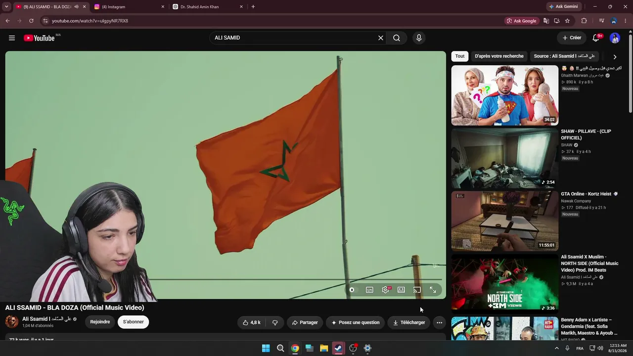633x356 pixels.
Task: Click the address bar URL
Action: click(90, 21)
